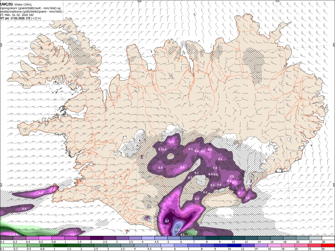Click the 0.5 pink swatch in upper legend row
Image resolution: width=335 pixels, height=251 pixels.
tap(45, 238)
